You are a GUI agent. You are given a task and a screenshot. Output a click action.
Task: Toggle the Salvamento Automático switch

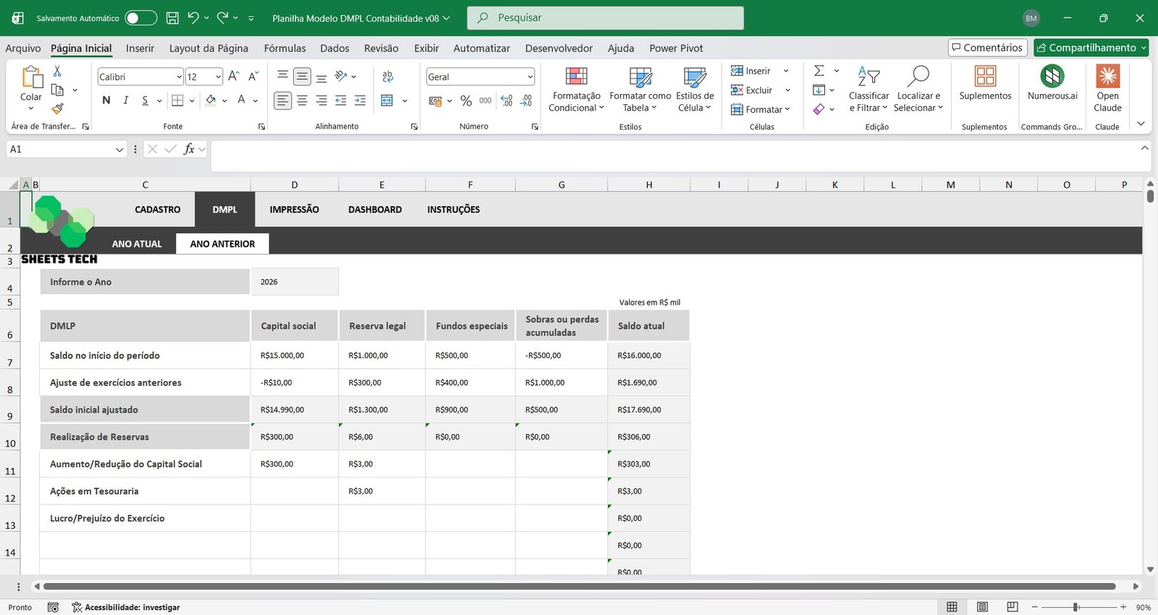point(140,18)
